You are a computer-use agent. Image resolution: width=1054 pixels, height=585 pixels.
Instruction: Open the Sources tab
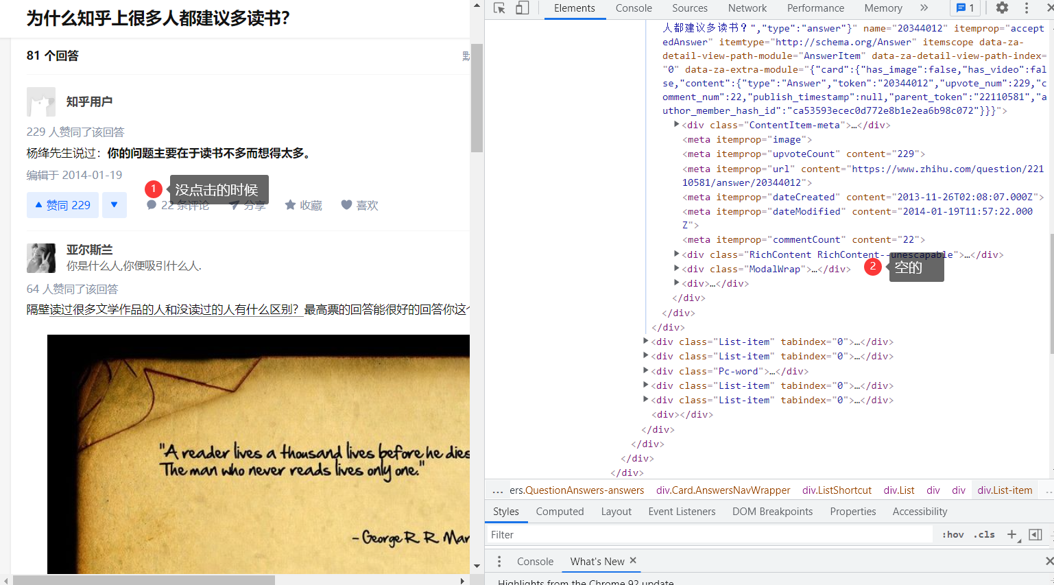[690, 8]
